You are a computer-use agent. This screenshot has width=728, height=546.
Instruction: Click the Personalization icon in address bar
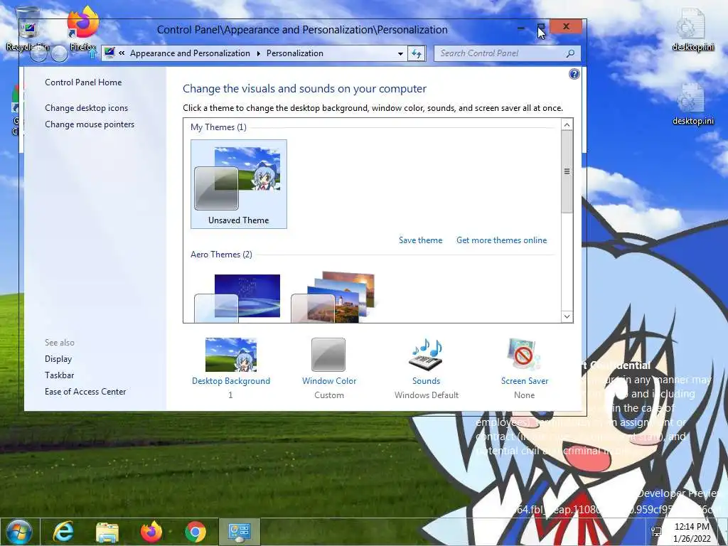[109, 53]
